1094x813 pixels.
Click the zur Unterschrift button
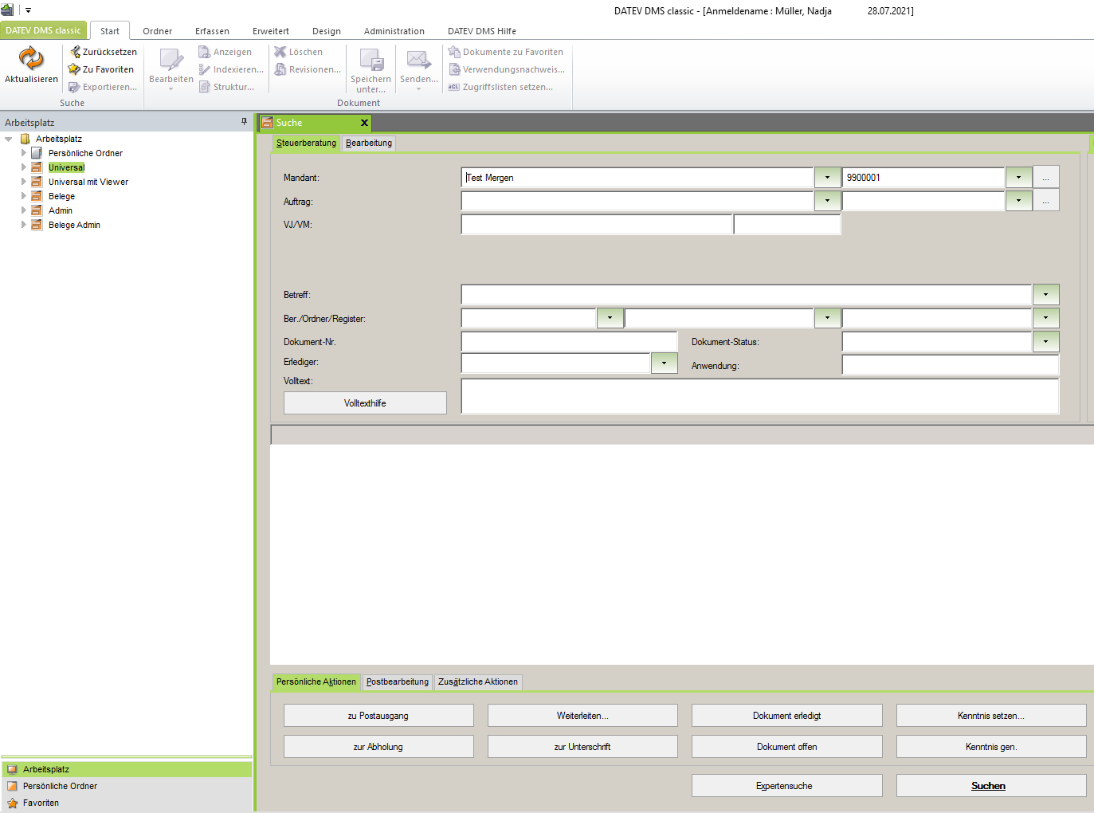coord(582,747)
